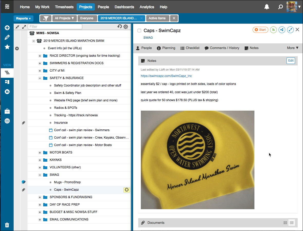Collapse the SWAG folder
Viewport: 303px width, 231px height.
40,175
